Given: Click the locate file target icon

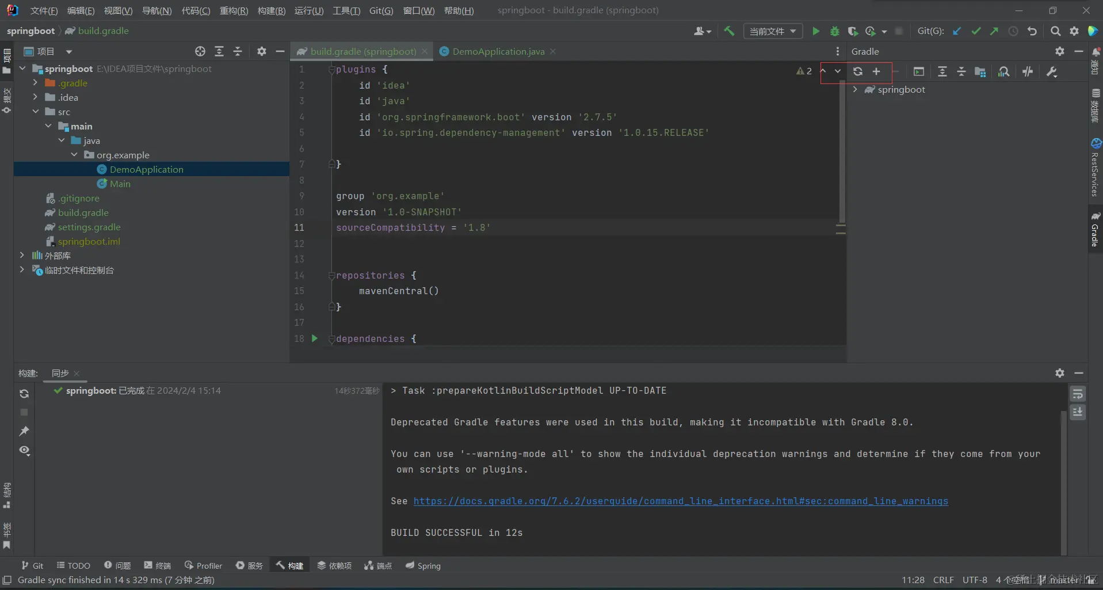Looking at the screenshot, I should point(200,51).
